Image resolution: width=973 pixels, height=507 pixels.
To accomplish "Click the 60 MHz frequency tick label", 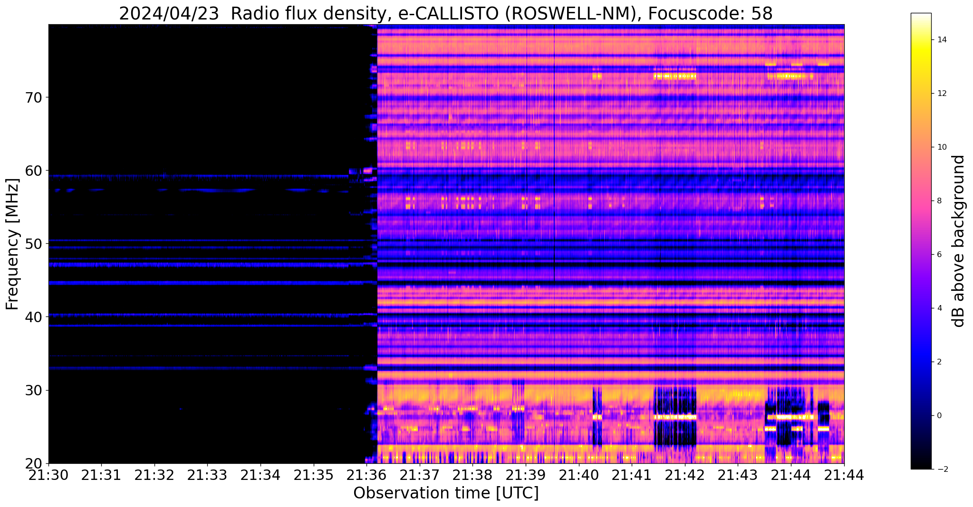I will click(x=34, y=170).
